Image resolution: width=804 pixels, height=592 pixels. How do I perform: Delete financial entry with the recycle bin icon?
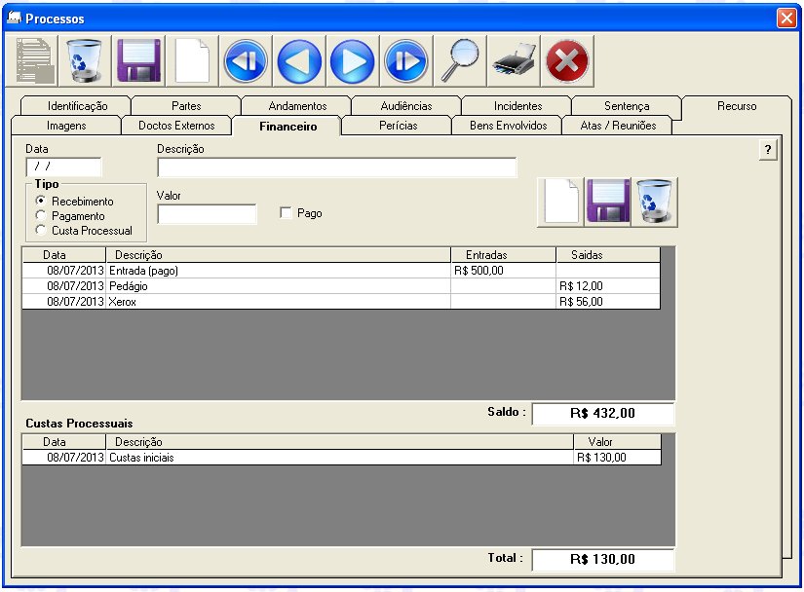655,202
